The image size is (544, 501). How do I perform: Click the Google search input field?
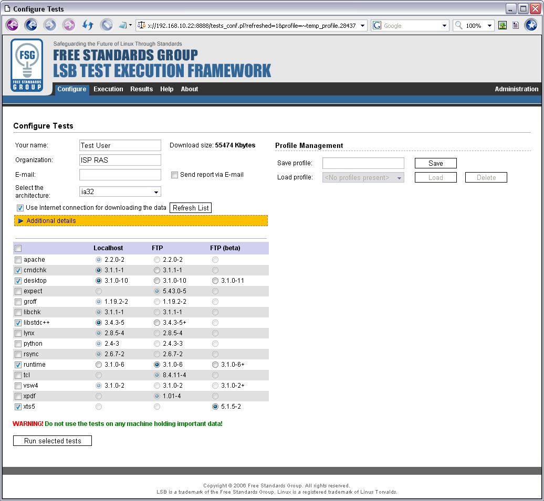click(x=411, y=26)
